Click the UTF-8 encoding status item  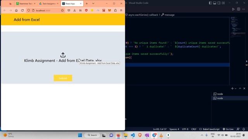coord(185,129)
